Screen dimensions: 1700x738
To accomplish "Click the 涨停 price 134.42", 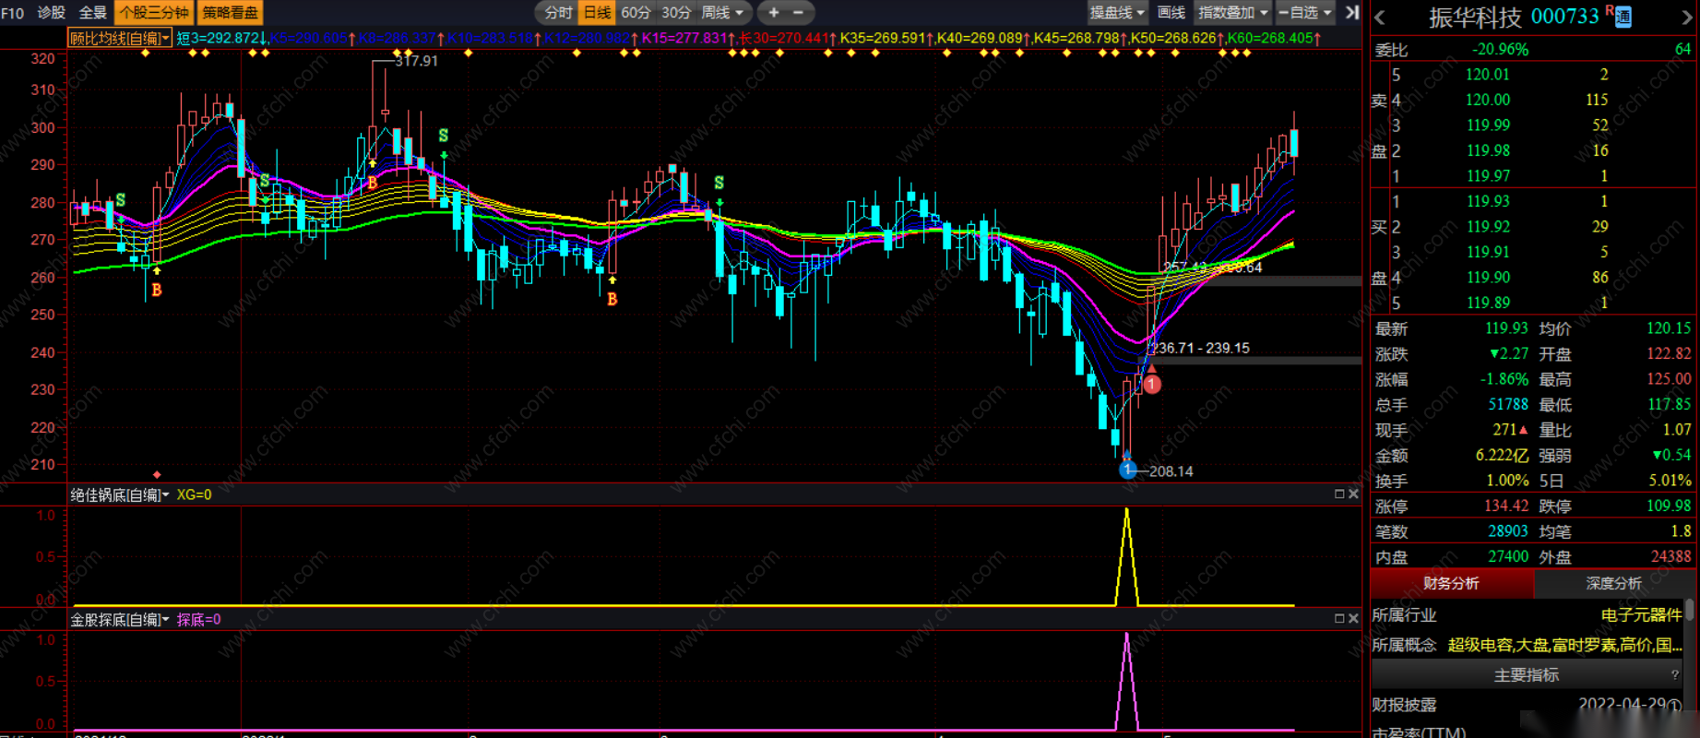I will click(1505, 506).
